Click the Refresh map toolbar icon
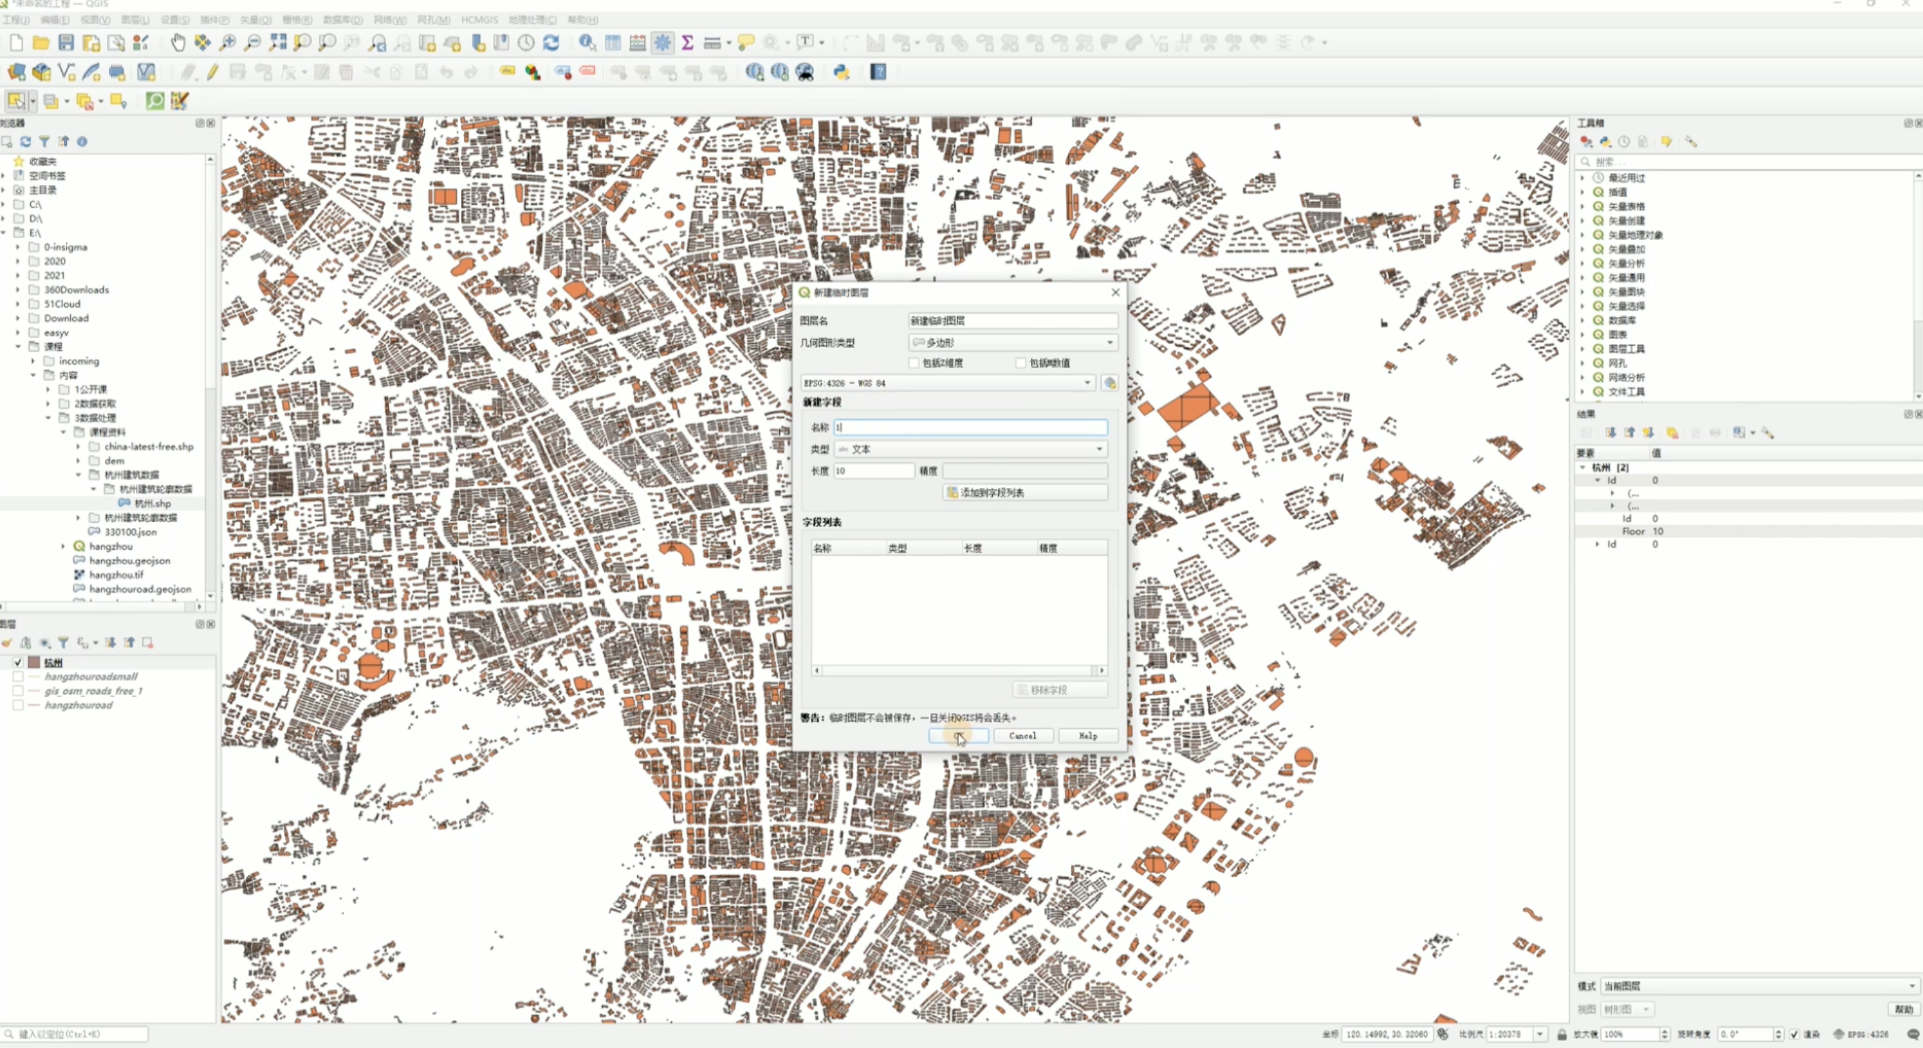Image resolution: width=1923 pixels, height=1048 pixels. point(551,42)
